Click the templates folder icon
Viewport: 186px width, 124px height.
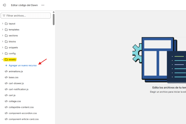(6, 30)
